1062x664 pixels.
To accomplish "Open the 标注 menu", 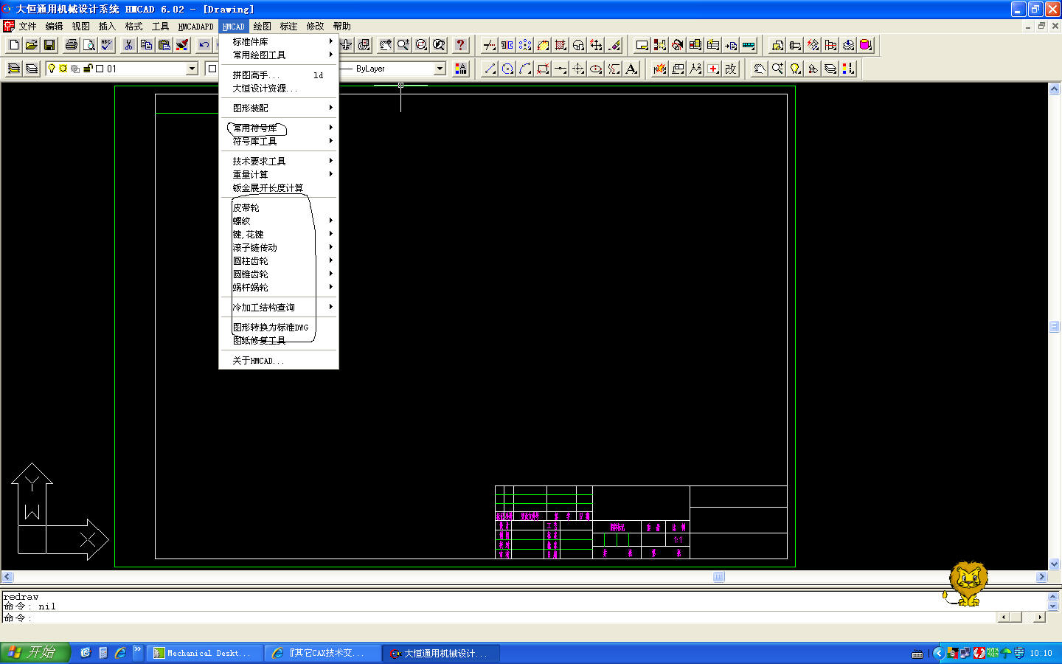I will coord(288,27).
